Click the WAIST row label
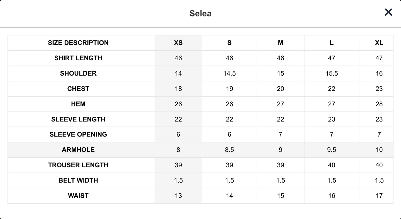401x219 pixels. point(78,196)
